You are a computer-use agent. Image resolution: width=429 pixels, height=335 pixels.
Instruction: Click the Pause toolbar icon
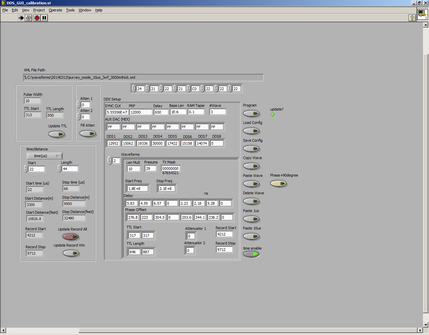pyautogui.click(x=44, y=18)
